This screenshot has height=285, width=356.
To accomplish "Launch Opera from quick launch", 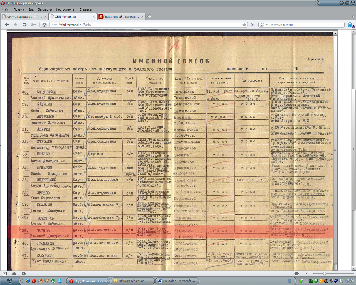I will tap(34, 281).
